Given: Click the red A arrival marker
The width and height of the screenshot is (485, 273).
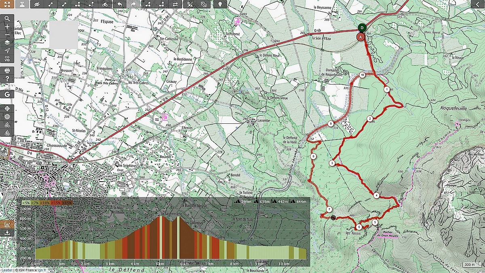Looking at the screenshot, I should [x=360, y=36].
